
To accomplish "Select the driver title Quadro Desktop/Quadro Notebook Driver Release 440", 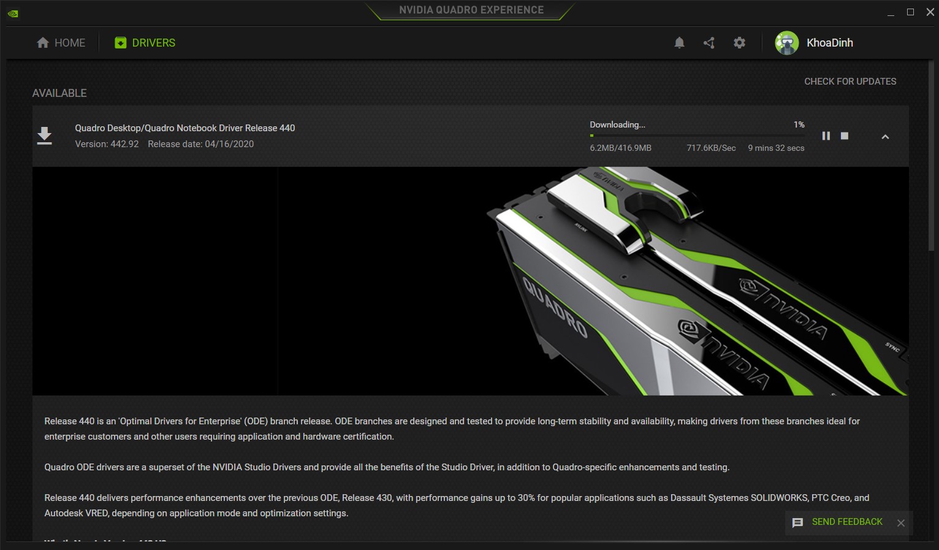I will tap(185, 128).
